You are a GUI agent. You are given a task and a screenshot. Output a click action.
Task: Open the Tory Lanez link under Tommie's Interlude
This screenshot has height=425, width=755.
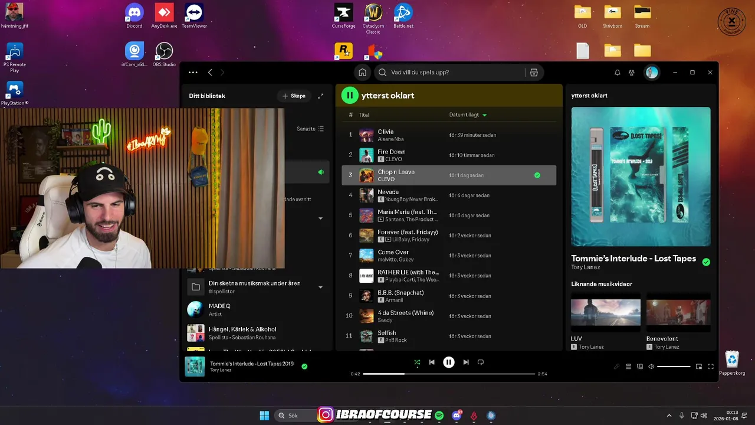[586, 267]
